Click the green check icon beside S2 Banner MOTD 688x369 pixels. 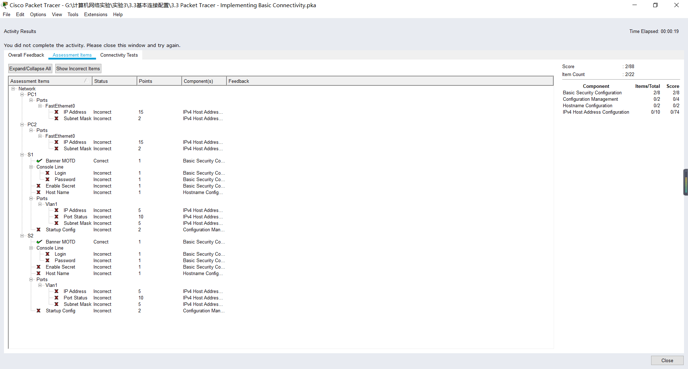(x=39, y=242)
